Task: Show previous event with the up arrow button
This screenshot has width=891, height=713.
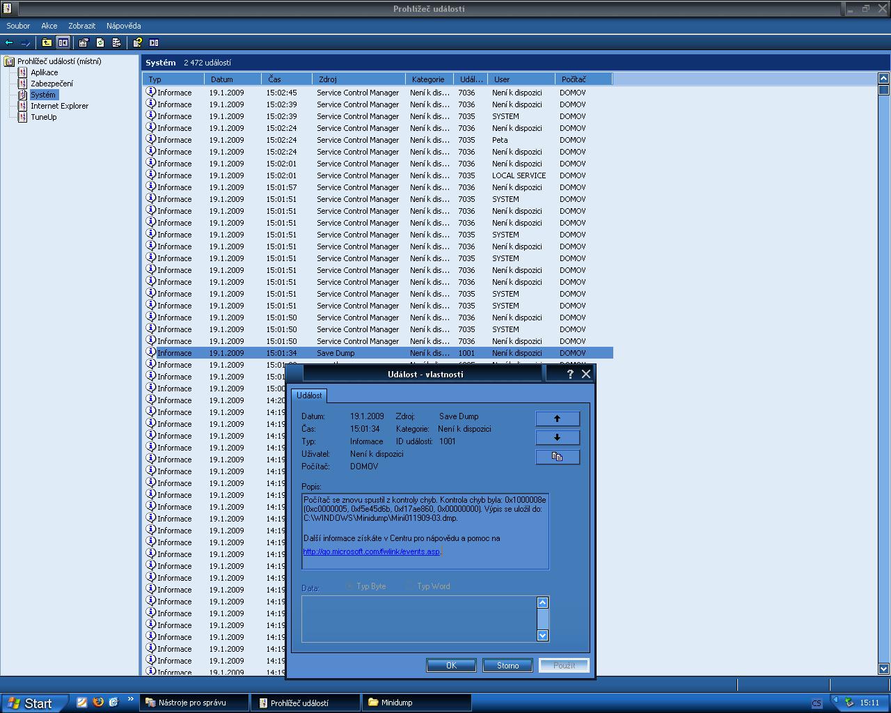Action: tap(557, 418)
